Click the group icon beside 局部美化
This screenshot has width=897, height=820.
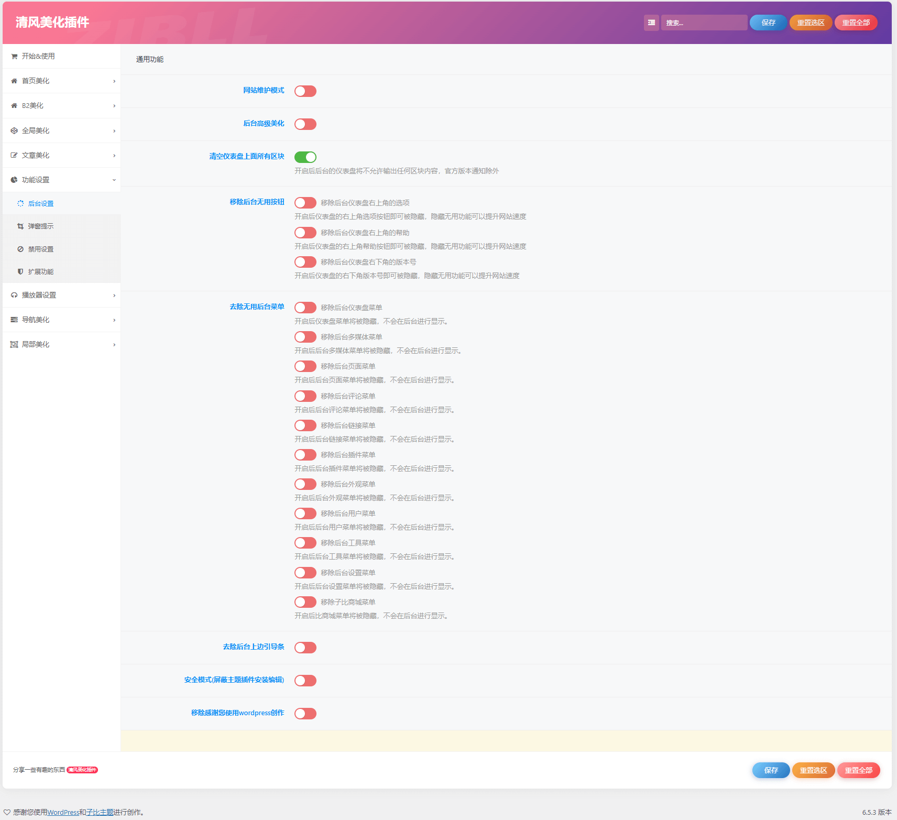(14, 345)
